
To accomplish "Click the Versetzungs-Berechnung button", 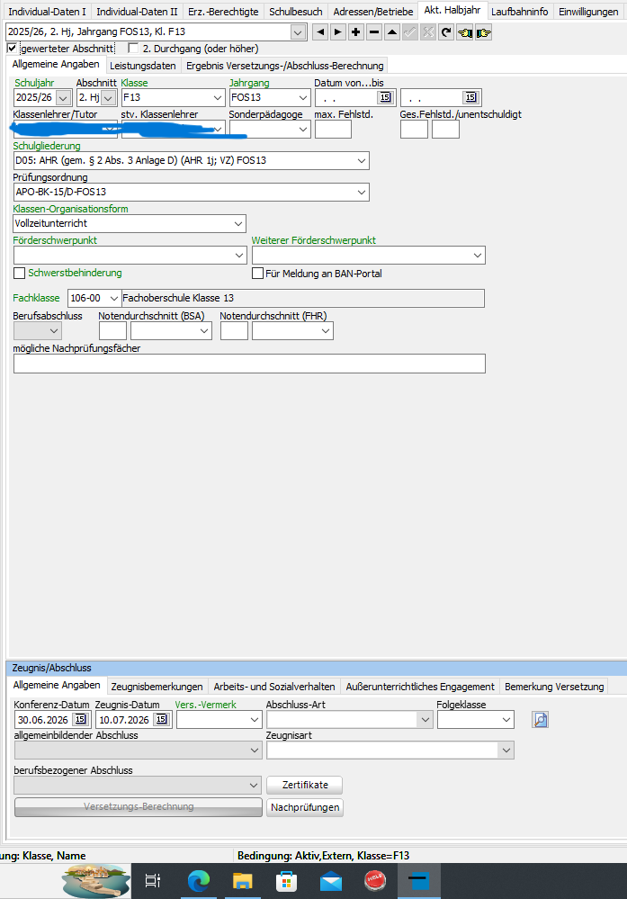I will click(x=139, y=806).
